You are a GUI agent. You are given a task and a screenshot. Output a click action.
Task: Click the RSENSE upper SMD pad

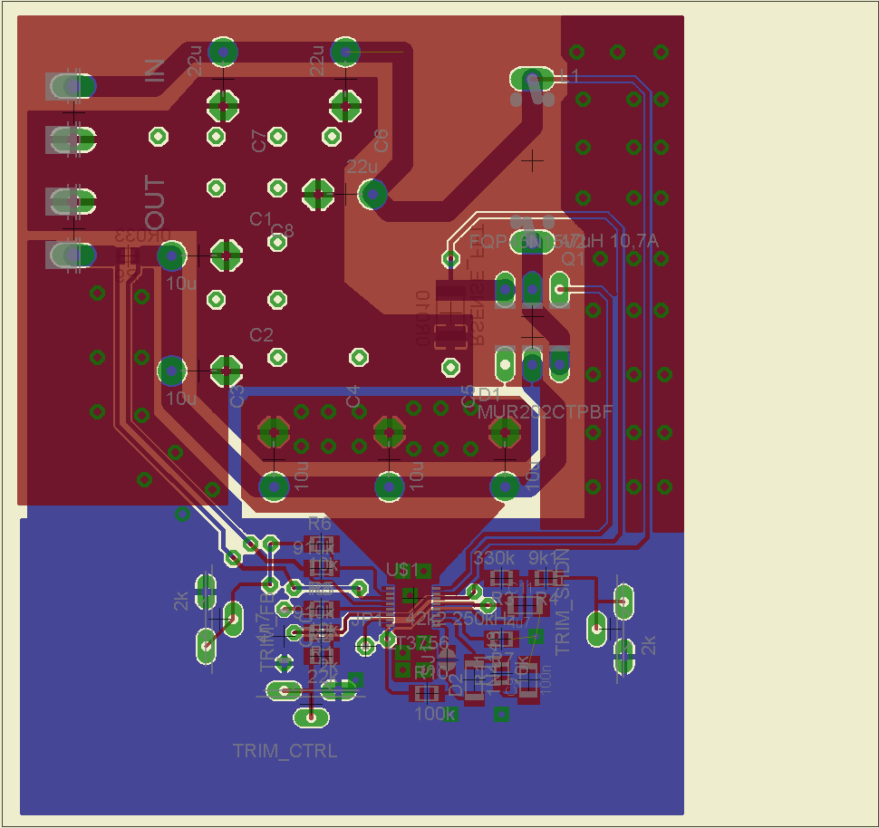click(450, 292)
